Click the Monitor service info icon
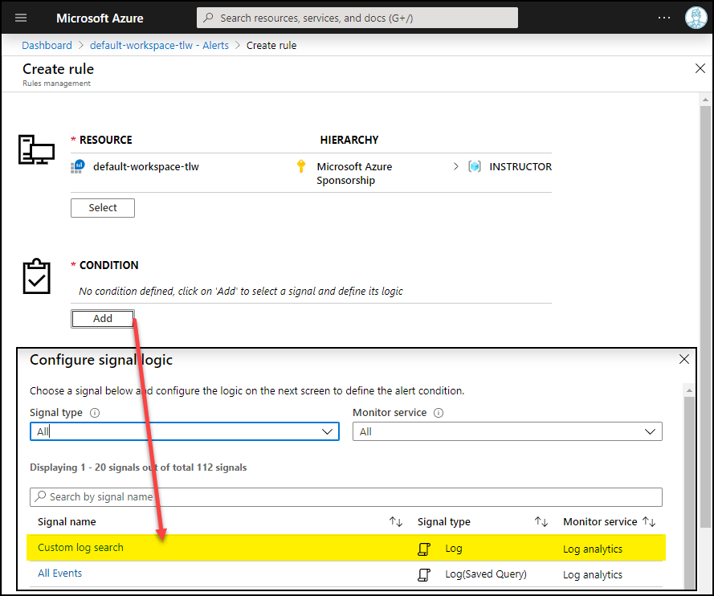714x596 pixels. (x=439, y=413)
